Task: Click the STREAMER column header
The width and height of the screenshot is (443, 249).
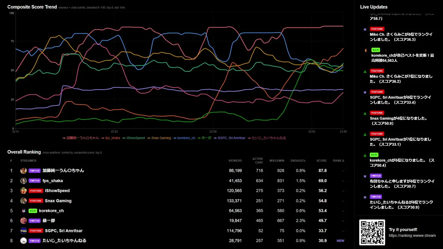Action: [x=28, y=161]
